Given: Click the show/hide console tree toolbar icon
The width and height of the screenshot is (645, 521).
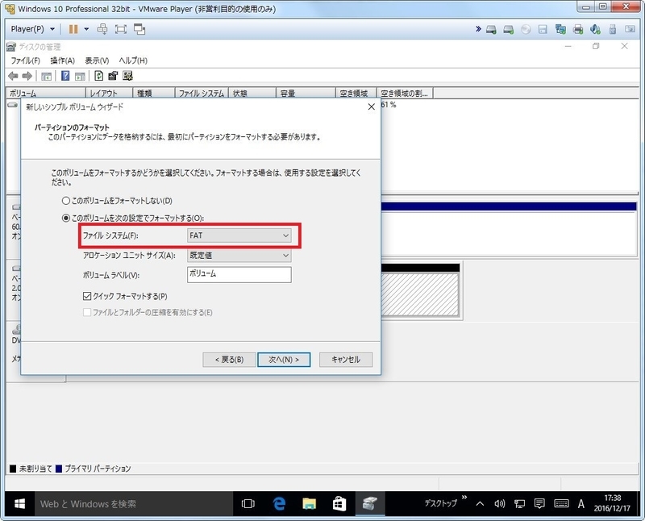Looking at the screenshot, I should click(x=46, y=76).
